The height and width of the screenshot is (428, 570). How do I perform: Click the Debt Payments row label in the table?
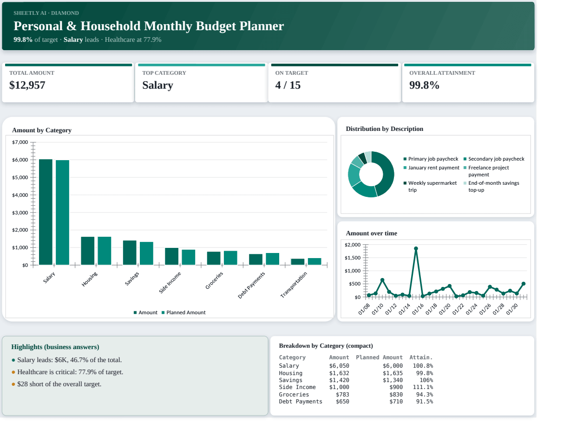301,402
